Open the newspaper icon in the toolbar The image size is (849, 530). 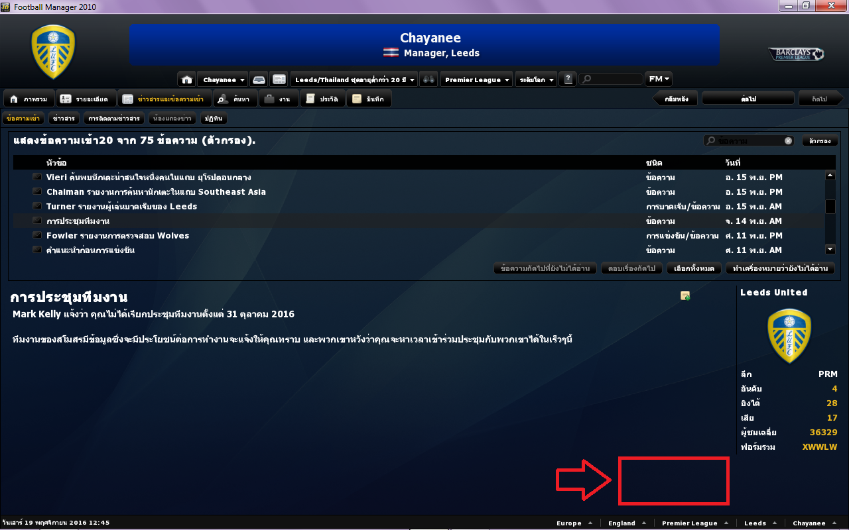click(279, 79)
